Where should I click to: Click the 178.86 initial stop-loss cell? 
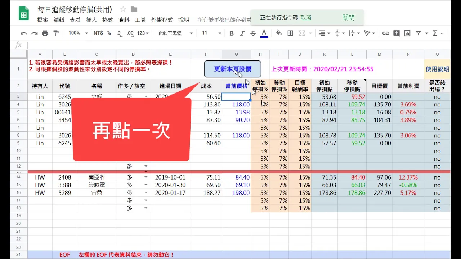coord(325,193)
